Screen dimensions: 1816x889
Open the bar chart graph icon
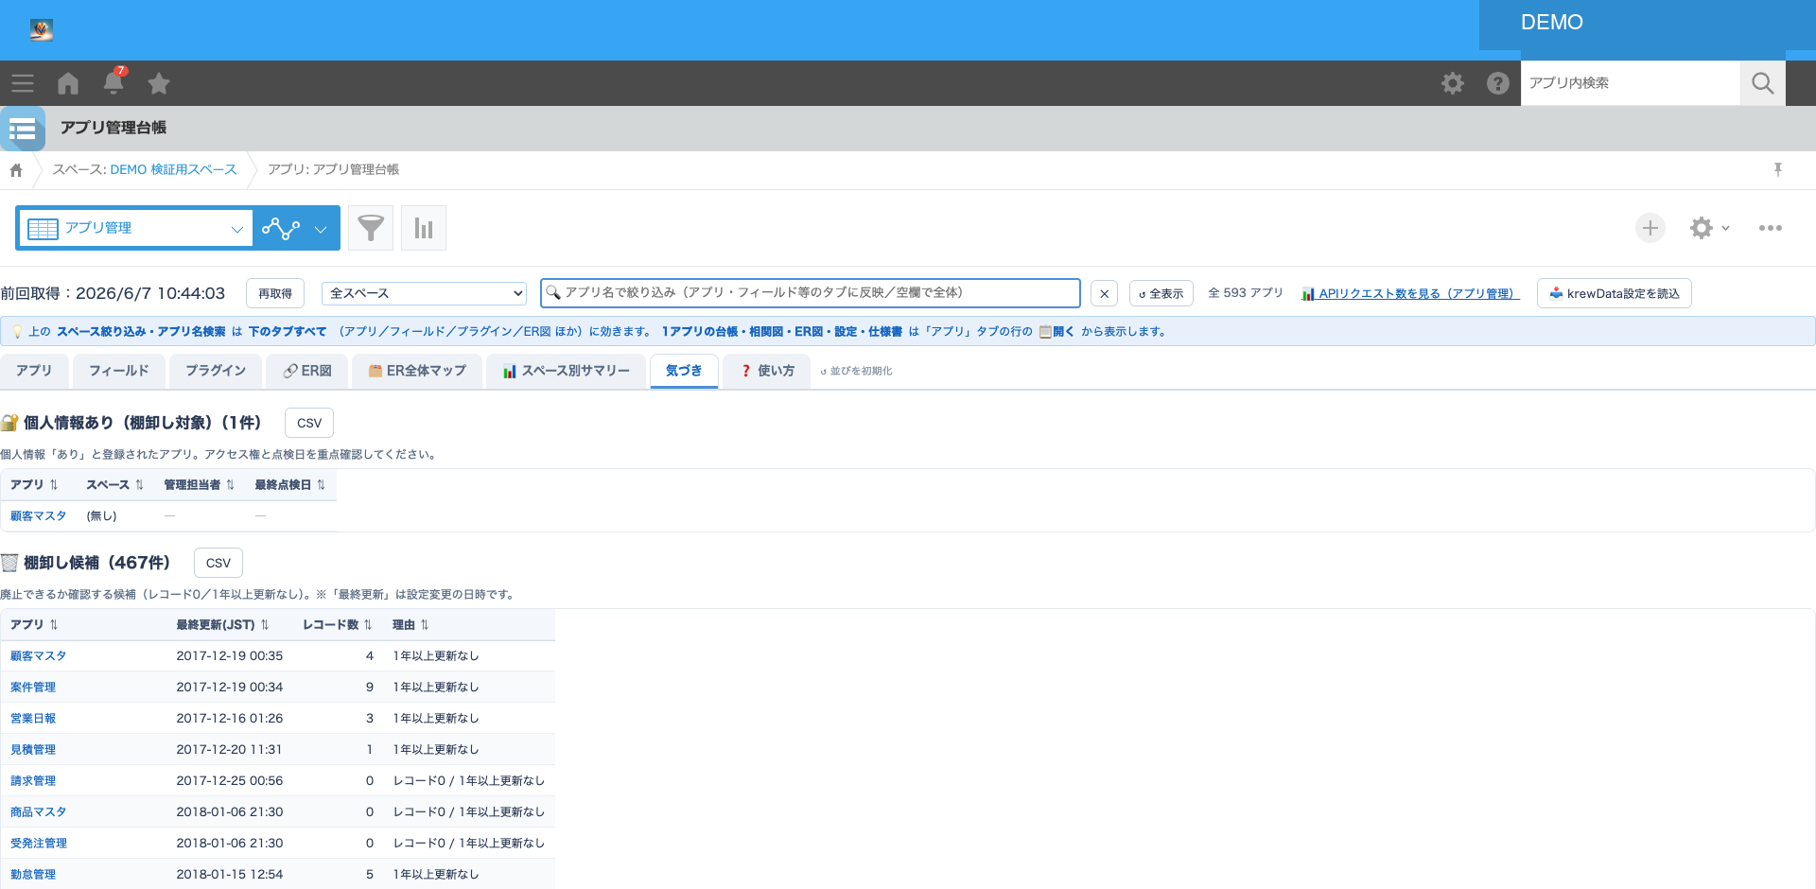[424, 228]
